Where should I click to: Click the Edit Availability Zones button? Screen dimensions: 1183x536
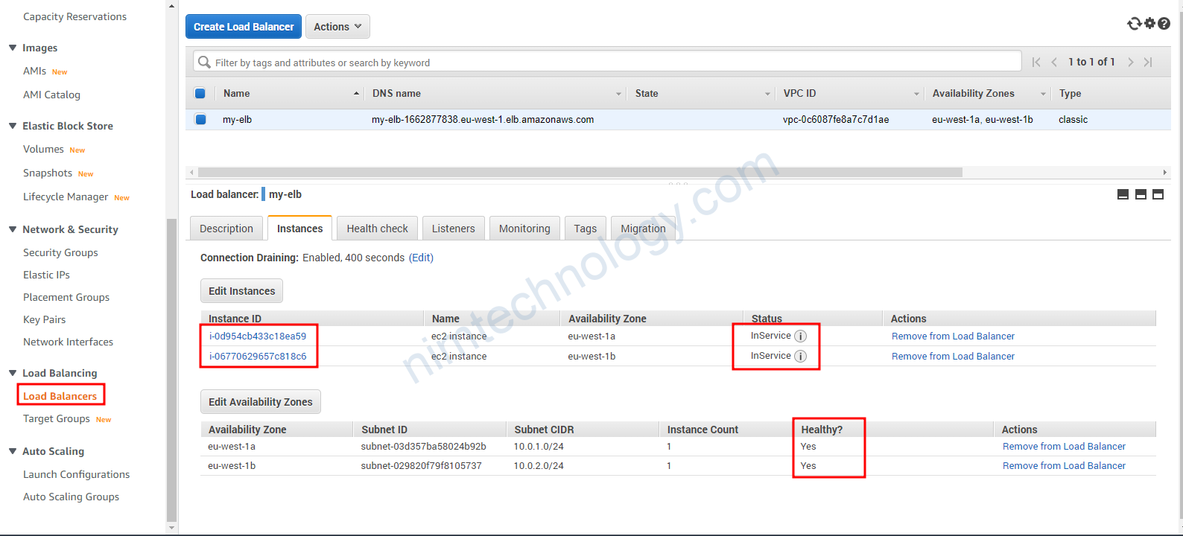pyautogui.click(x=261, y=402)
